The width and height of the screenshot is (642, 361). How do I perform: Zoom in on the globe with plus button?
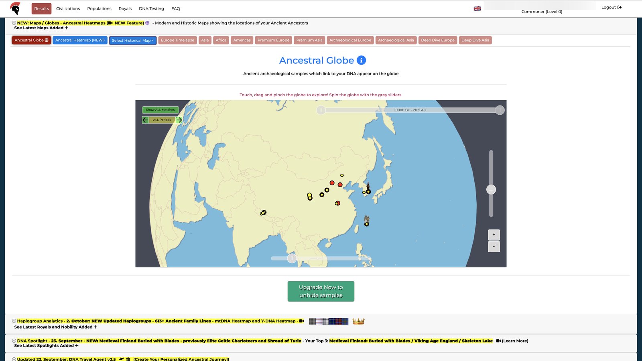coord(494,235)
